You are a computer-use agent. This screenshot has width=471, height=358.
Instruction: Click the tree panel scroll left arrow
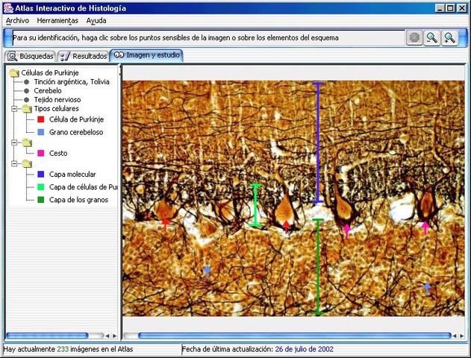107,336
